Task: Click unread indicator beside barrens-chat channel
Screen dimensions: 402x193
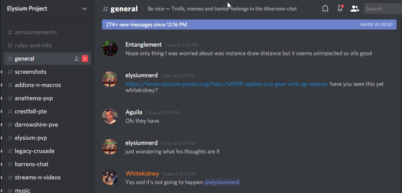Action: (1, 164)
